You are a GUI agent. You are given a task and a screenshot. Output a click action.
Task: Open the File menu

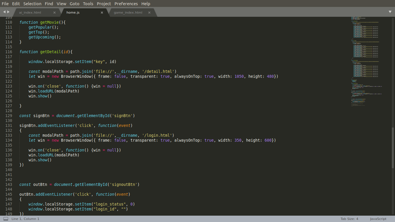click(x=5, y=4)
